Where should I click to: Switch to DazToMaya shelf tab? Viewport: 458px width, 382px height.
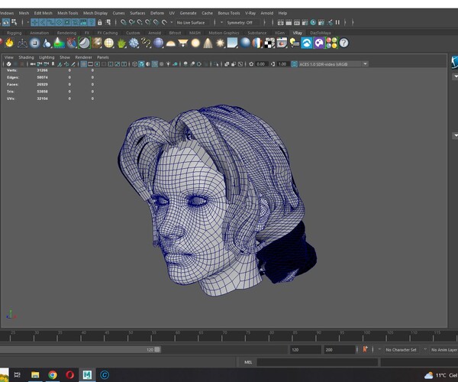coord(321,33)
